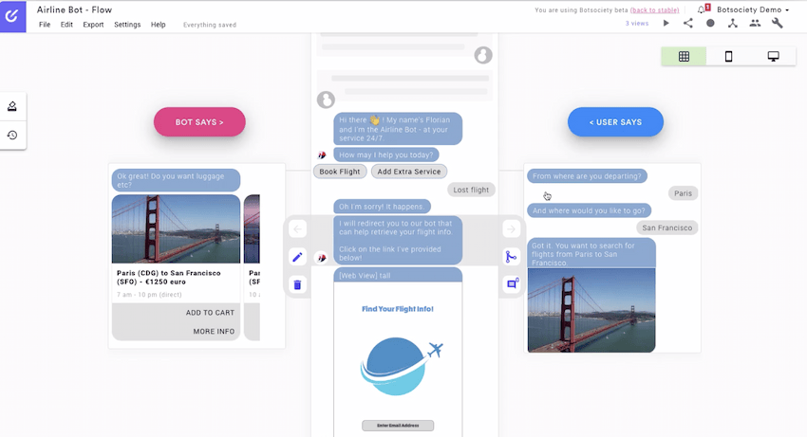Edit the message with pencil icon
The height and width of the screenshot is (437, 807).
(297, 257)
